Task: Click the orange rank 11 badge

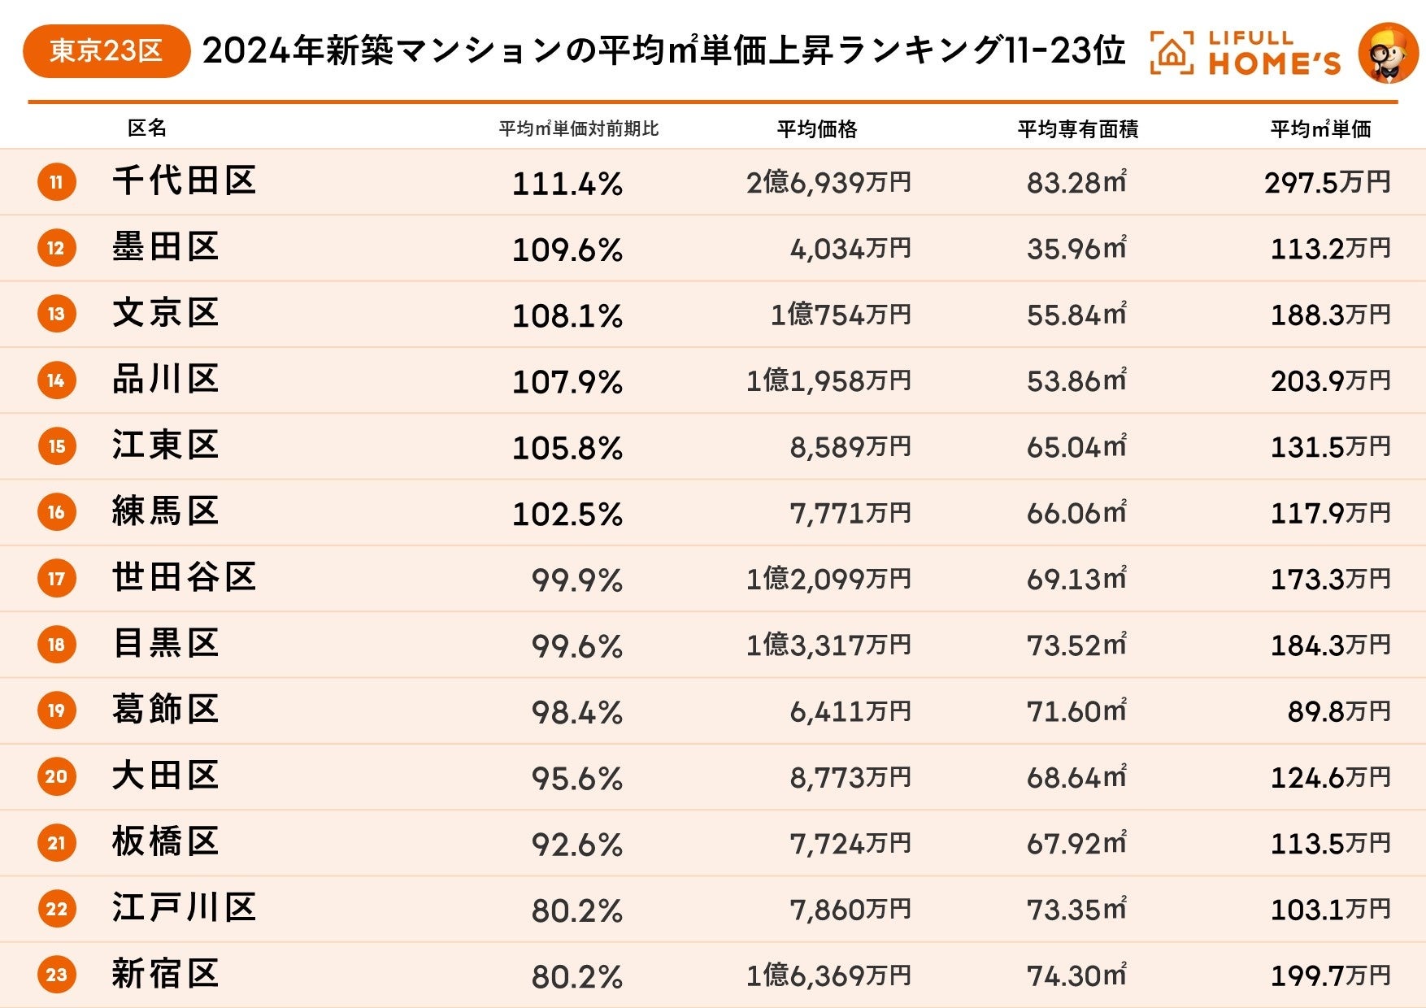Action: coord(56,181)
